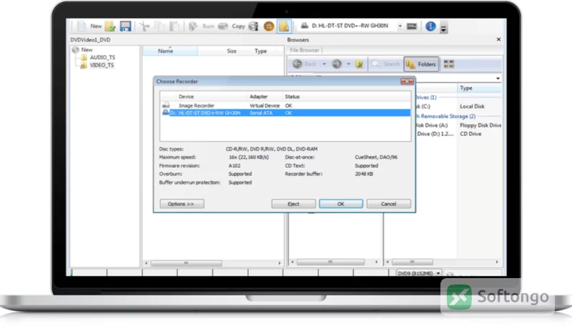Select the Floppy Disk Drive entry
This screenshot has height=326, width=572.
click(480, 125)
